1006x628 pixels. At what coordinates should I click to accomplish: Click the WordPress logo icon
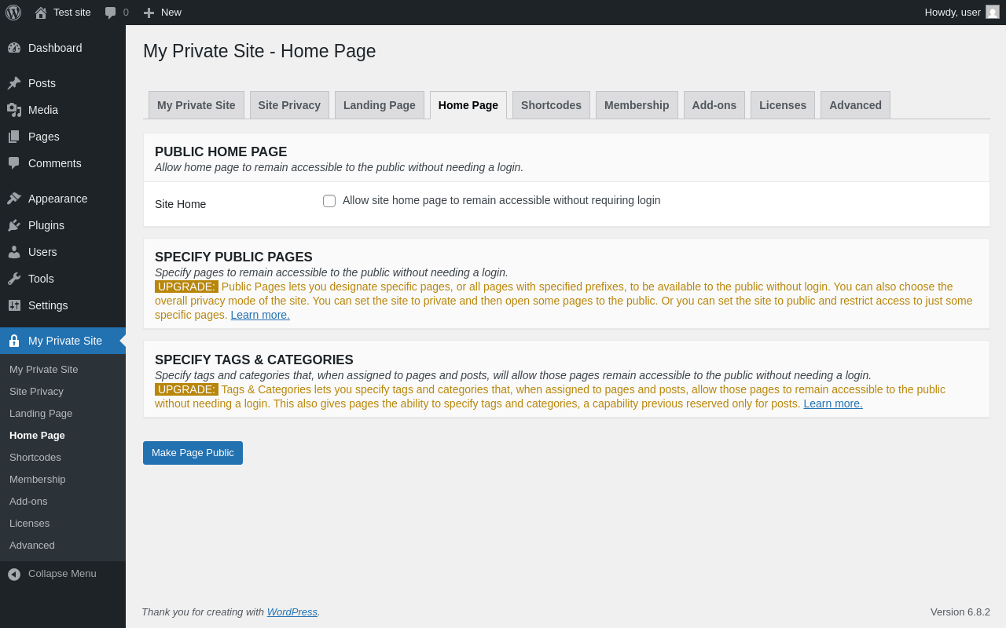pyautogui.click(x=13, y=13)
